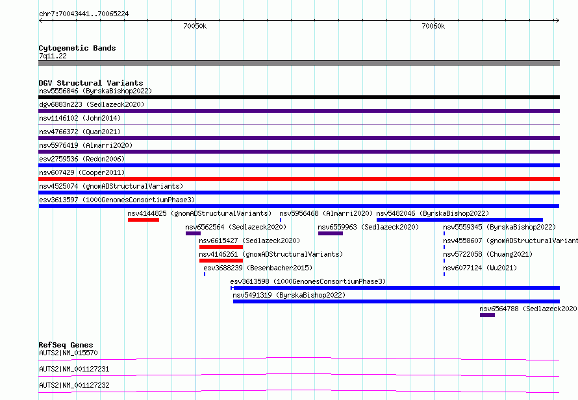
Task: Click nsv6615427 (Sedlazeck2020) label
Action: 249,241
